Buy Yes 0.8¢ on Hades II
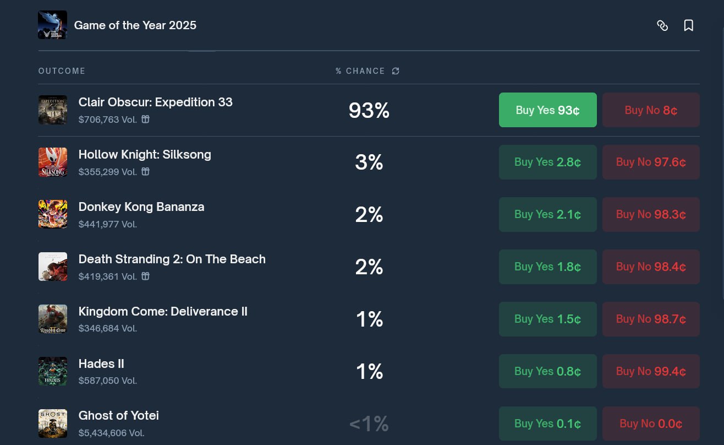The width and height of the screenshot is (724, 445). (547, 371)
